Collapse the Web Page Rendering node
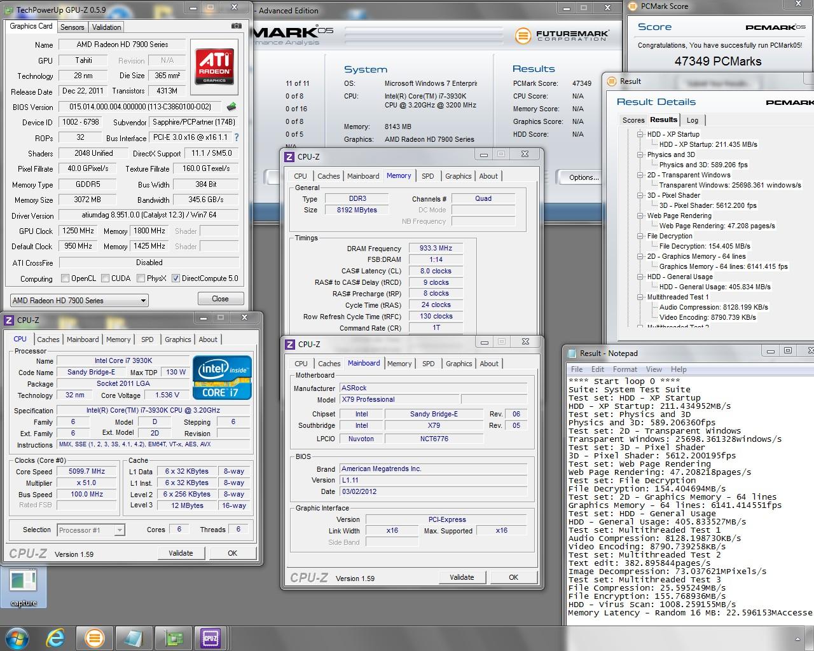Viewport: 814px width, 651px height. pos(640,216)
